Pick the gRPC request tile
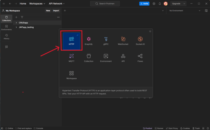 click(x=106, y=41)
